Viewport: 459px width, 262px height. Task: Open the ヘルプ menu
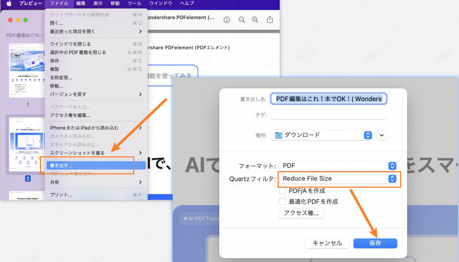click(187, 3)
